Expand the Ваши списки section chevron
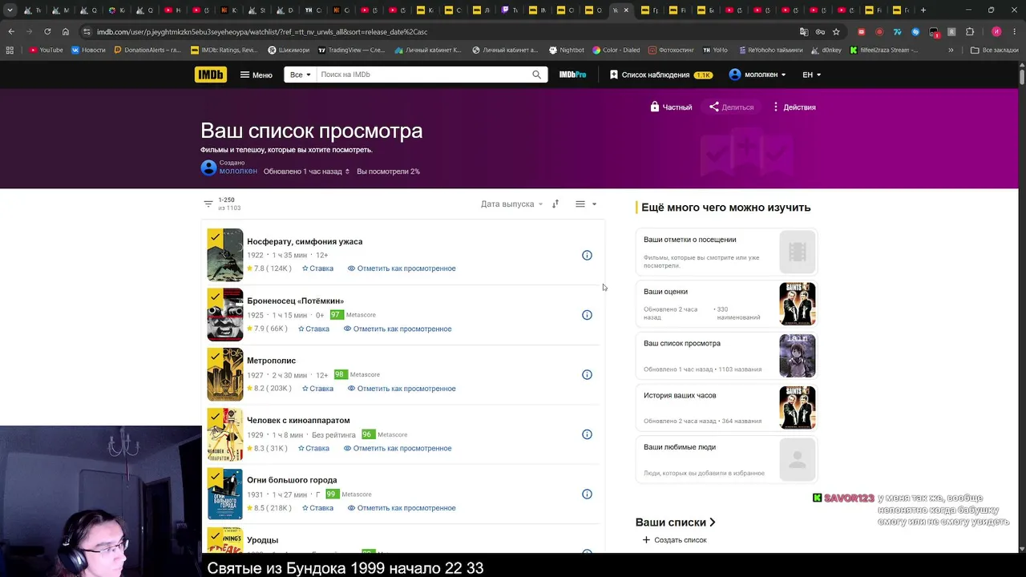 (x=712, y=523)
